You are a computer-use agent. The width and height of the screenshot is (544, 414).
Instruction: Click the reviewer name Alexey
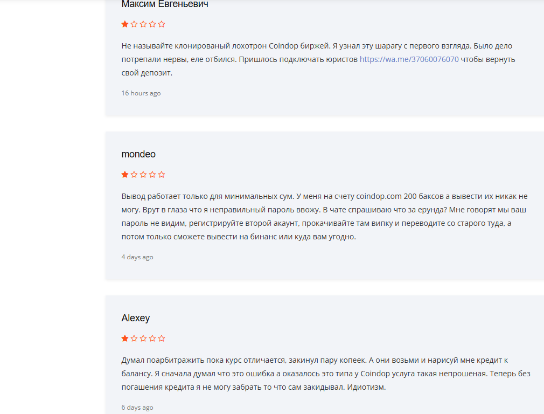[136, 318]
